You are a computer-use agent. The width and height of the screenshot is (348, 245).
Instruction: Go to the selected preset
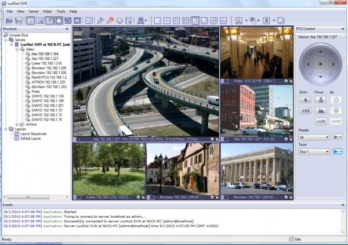338,137
